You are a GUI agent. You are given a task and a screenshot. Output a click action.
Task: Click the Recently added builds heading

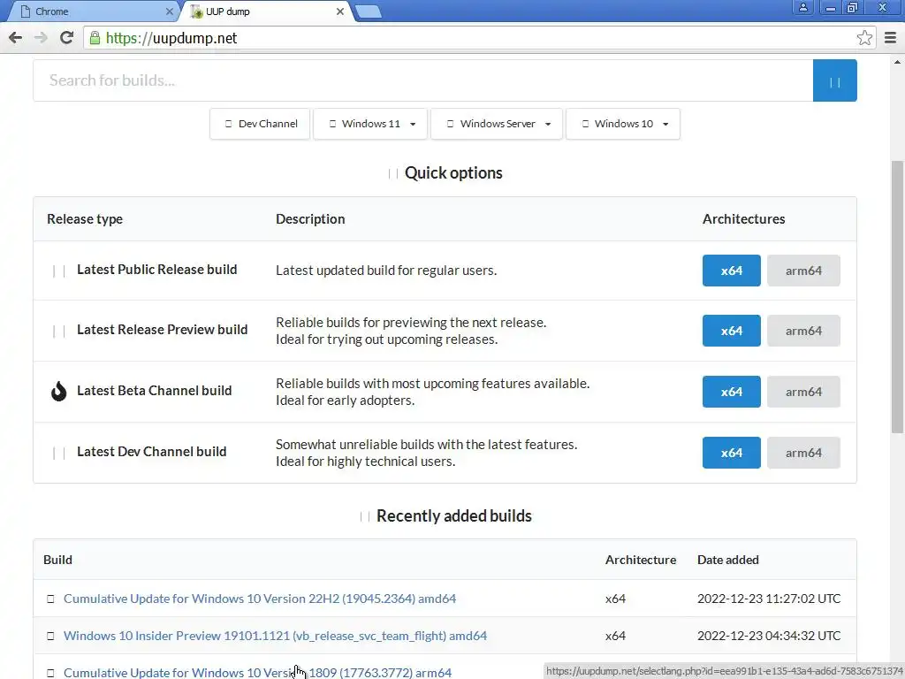(x=454, y=515)
